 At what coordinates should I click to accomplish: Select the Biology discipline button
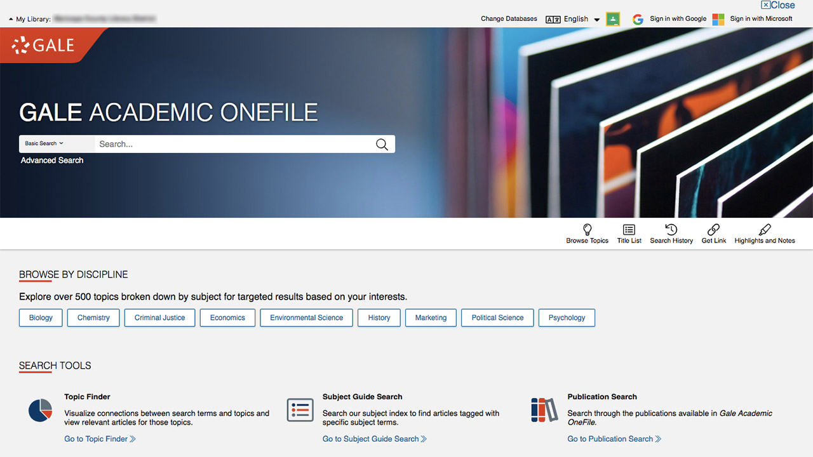[x=41, y=318]
